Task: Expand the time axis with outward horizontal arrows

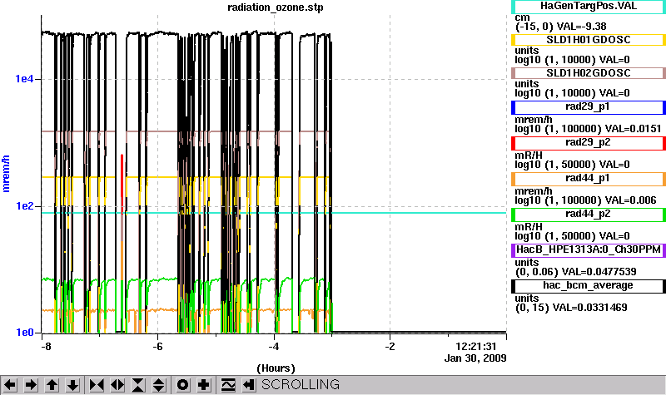Action: (117, 385)
